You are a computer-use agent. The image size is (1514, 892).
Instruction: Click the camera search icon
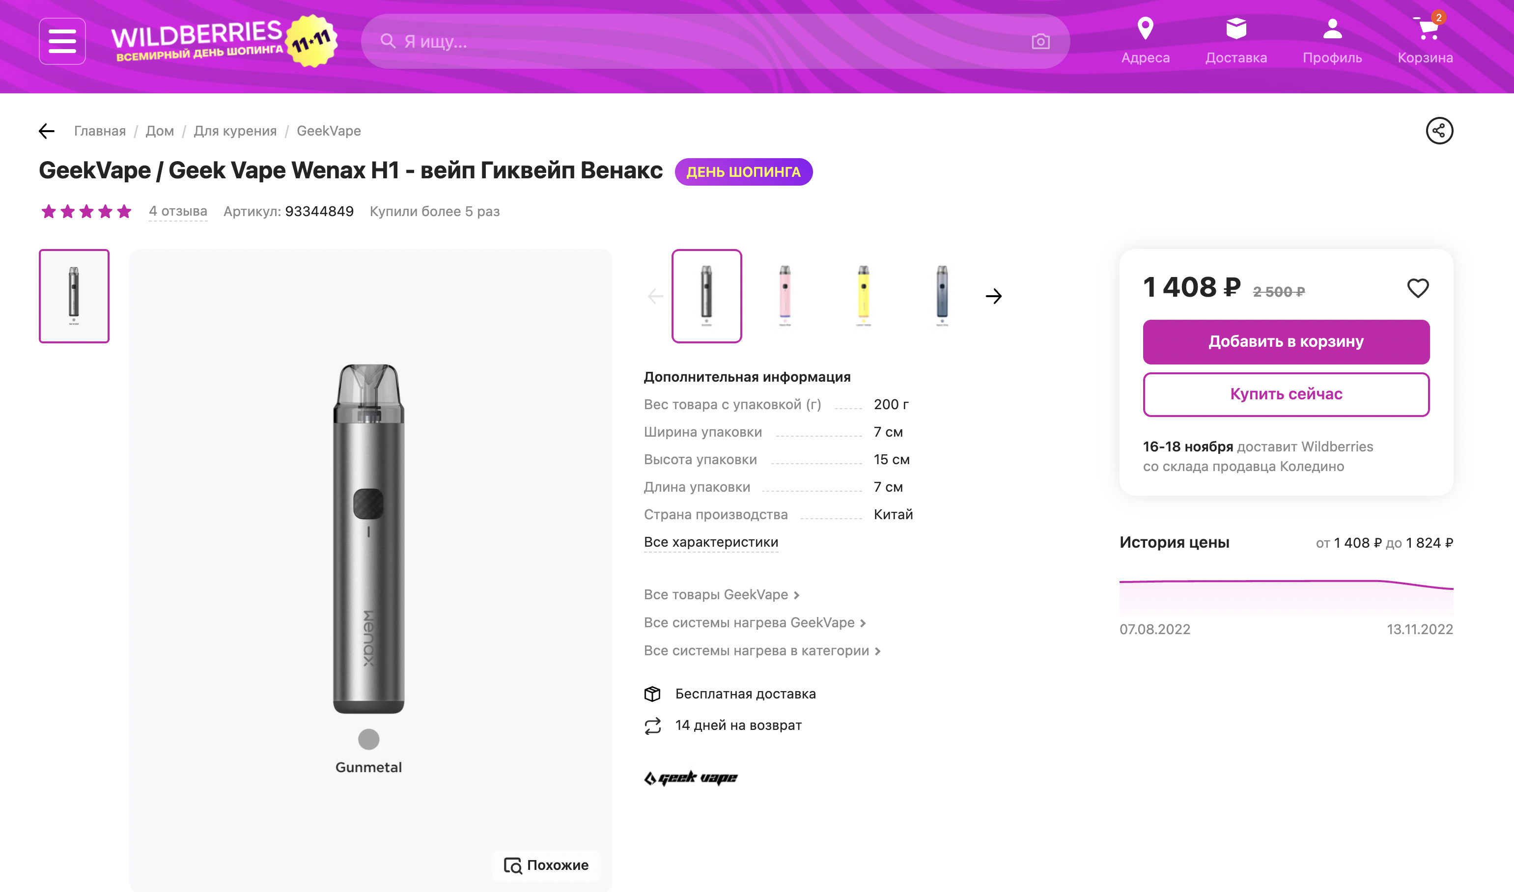click(x=1040, y=41)
